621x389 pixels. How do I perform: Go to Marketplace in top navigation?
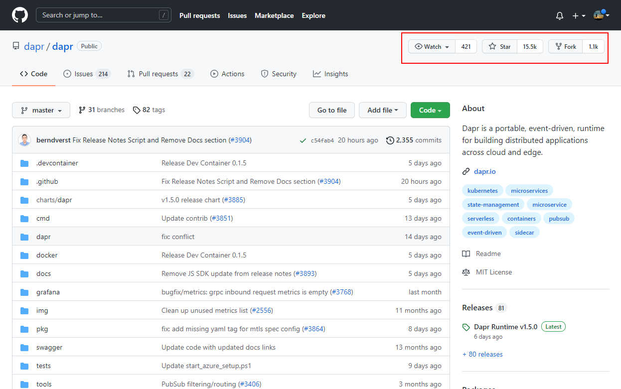point(274,15)
